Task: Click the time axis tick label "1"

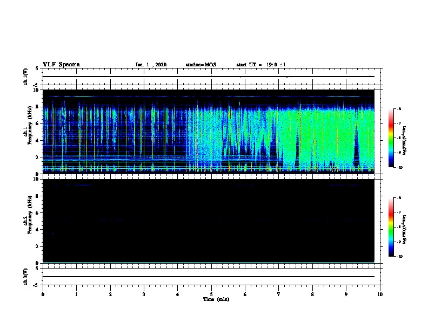Action: pos(76,294)
